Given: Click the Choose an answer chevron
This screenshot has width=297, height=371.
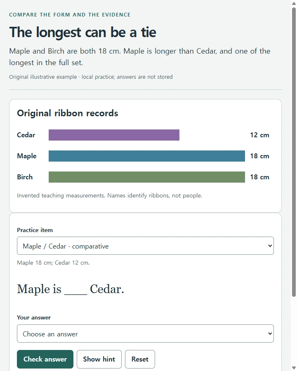Looking at the screenshot, I should (x=270, y=333).
